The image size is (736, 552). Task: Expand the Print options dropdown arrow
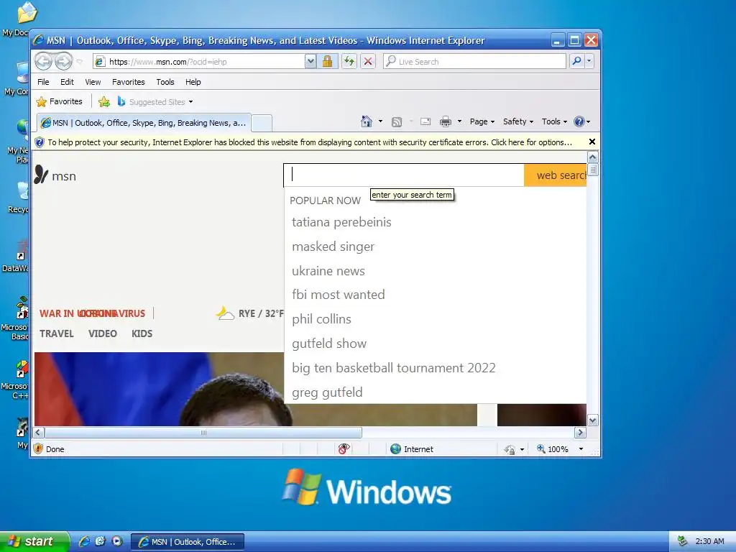(x=459, y=121)
